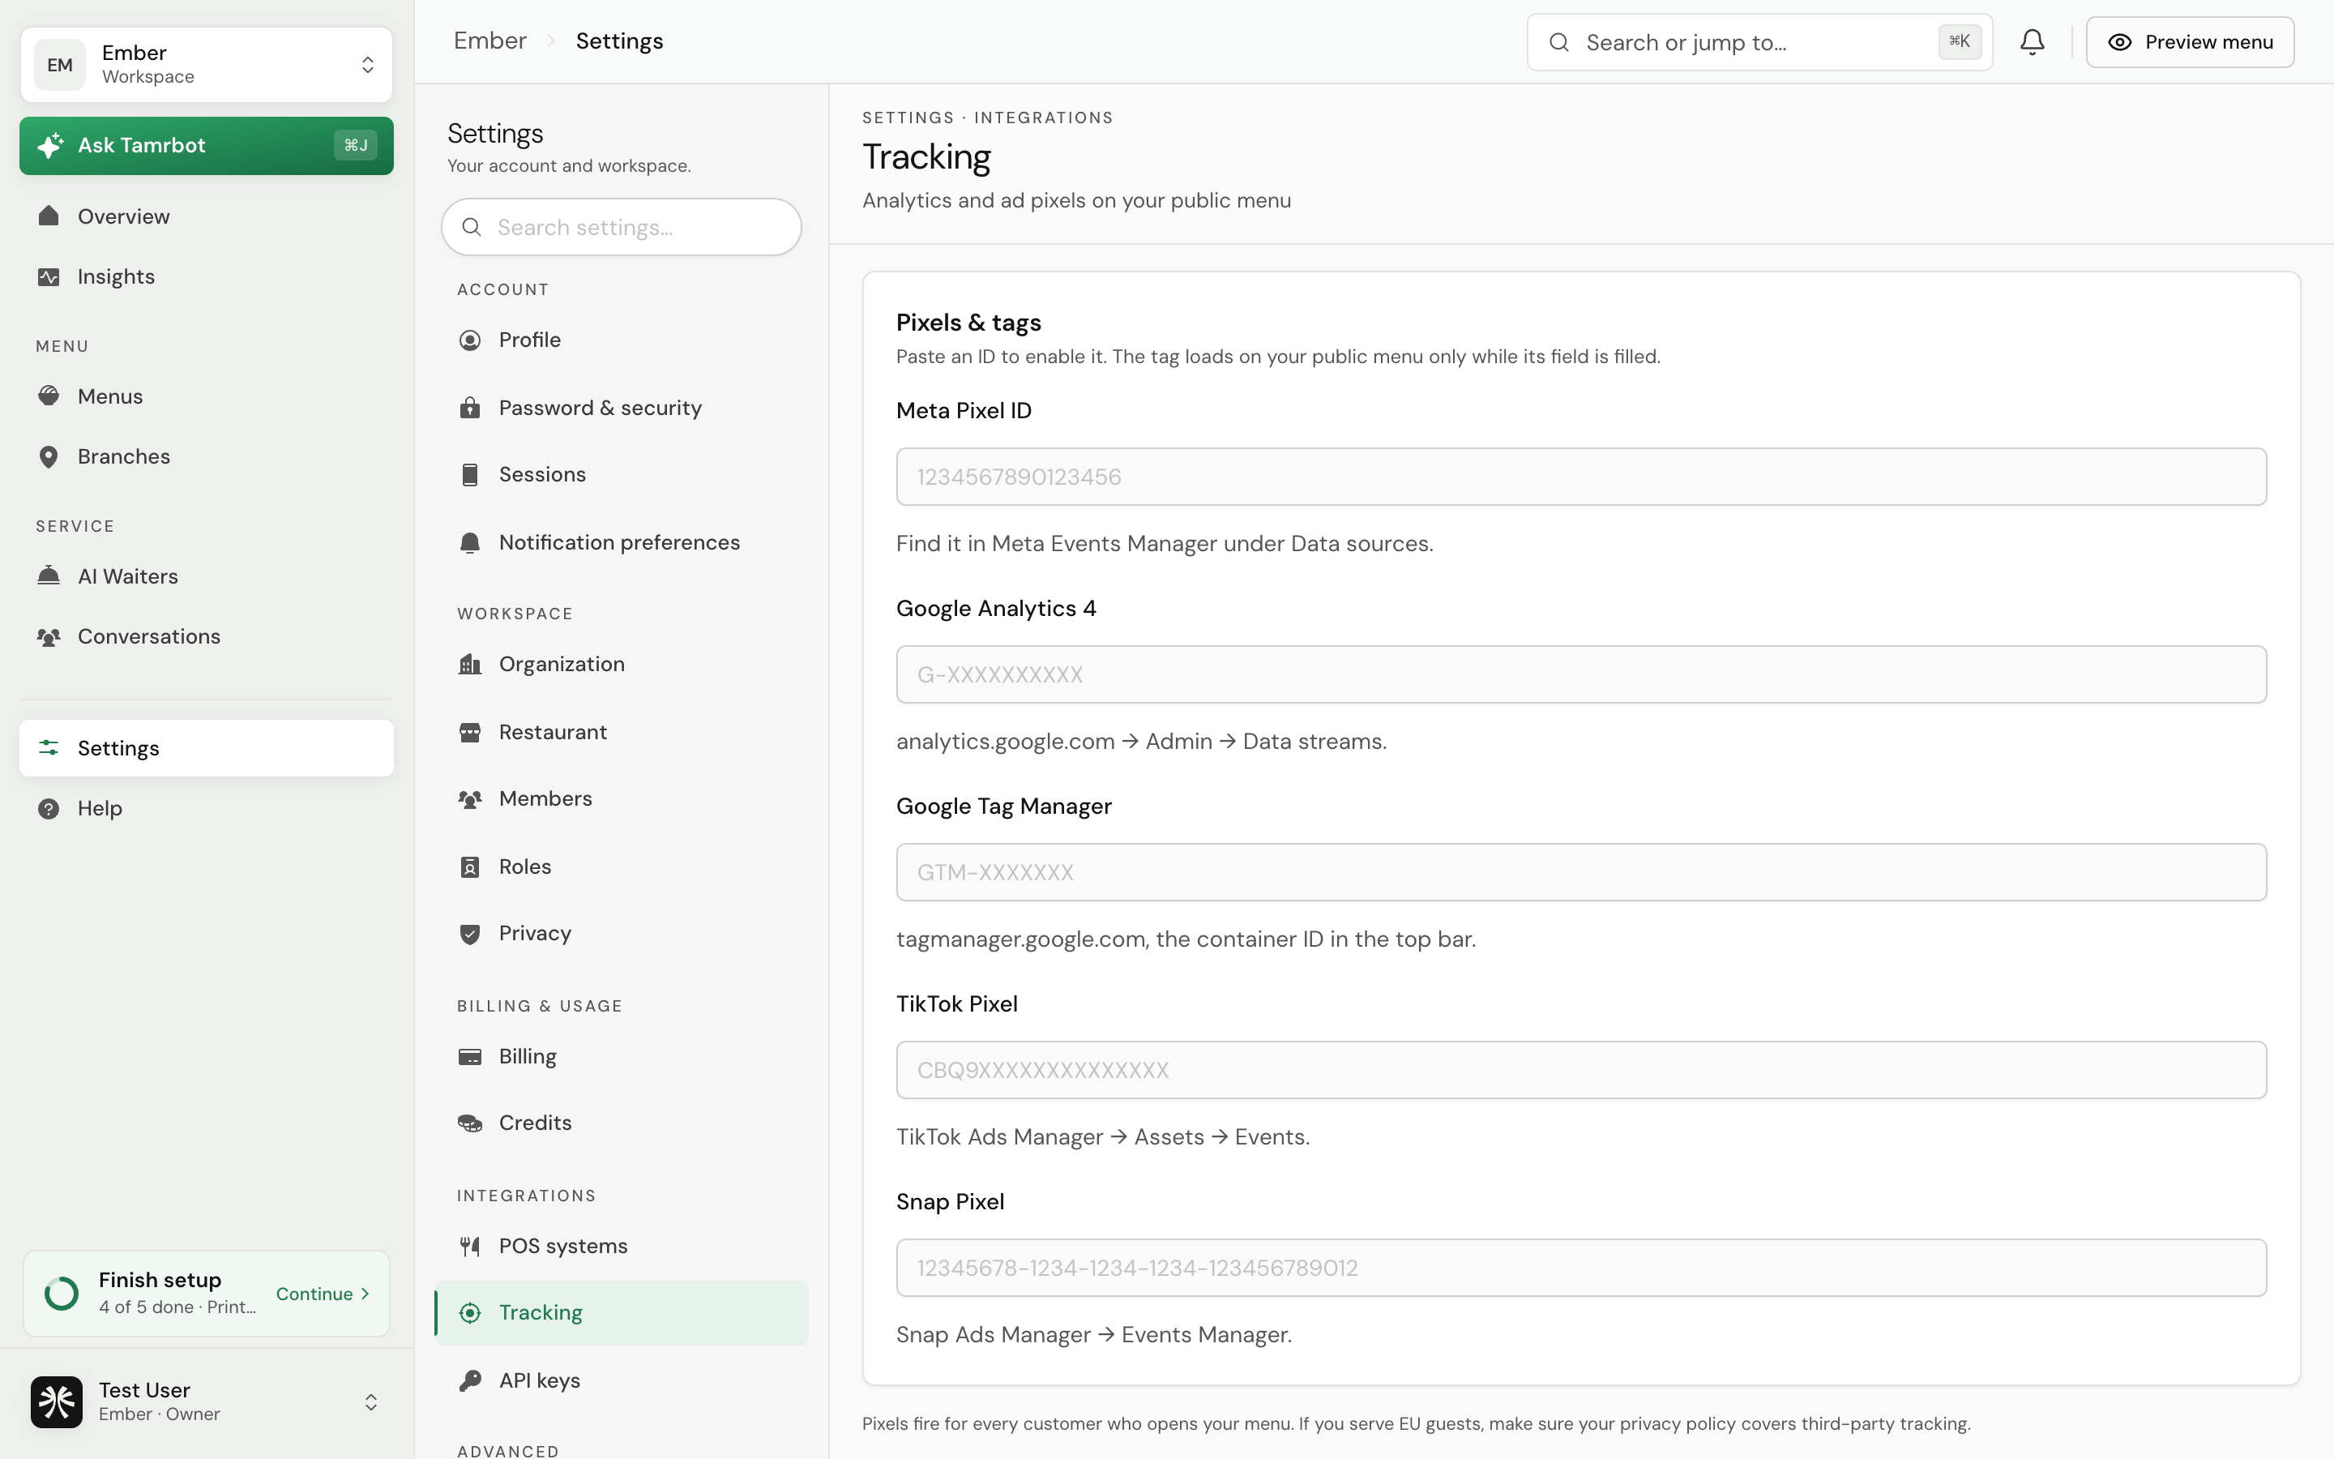Image resolution: width=2334 pixels, height=1459 pixels.
Task: Open Roles settings
Action: coord(621,867)
